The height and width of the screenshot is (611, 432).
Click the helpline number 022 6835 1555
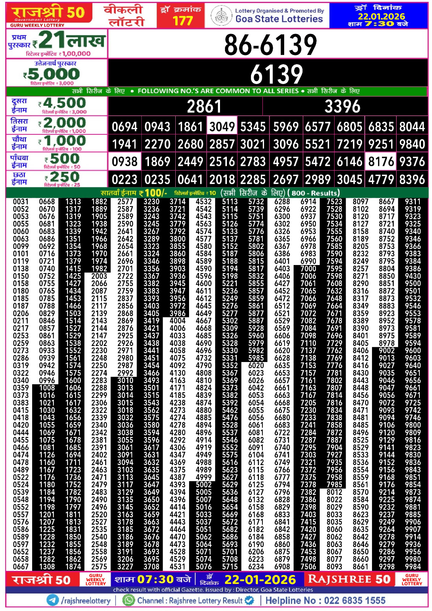click(x=354, y=601)
